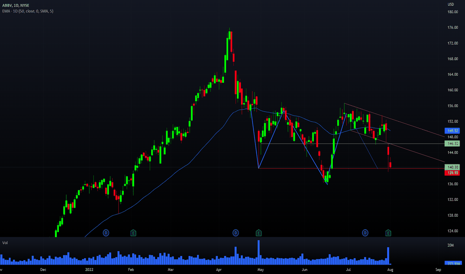465x274 pixels.
Task: Select the red 139.93 price label
Action: click(x=452, y=173)
